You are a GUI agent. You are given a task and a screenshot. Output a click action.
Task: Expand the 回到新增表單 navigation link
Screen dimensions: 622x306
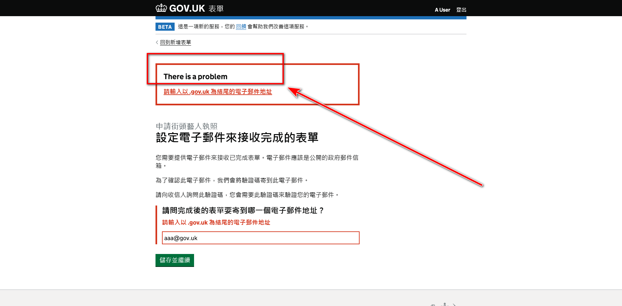tap(175, 42)
